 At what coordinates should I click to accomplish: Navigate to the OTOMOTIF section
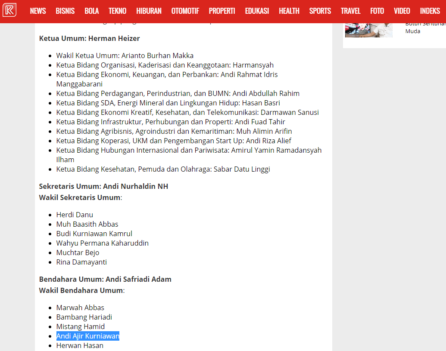tap(185, 11)
